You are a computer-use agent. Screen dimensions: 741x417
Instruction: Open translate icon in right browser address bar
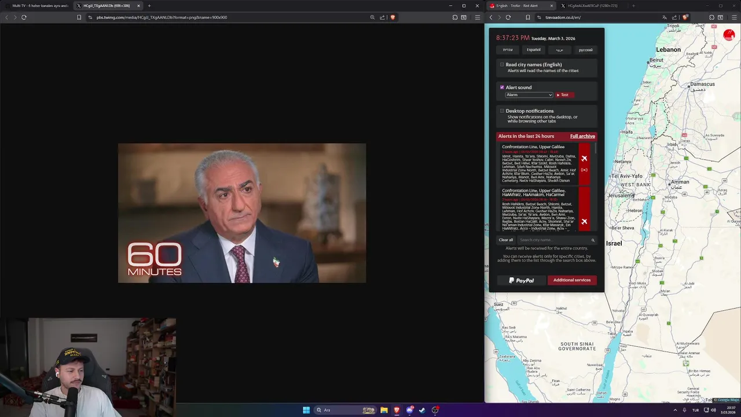coord(665,17)
